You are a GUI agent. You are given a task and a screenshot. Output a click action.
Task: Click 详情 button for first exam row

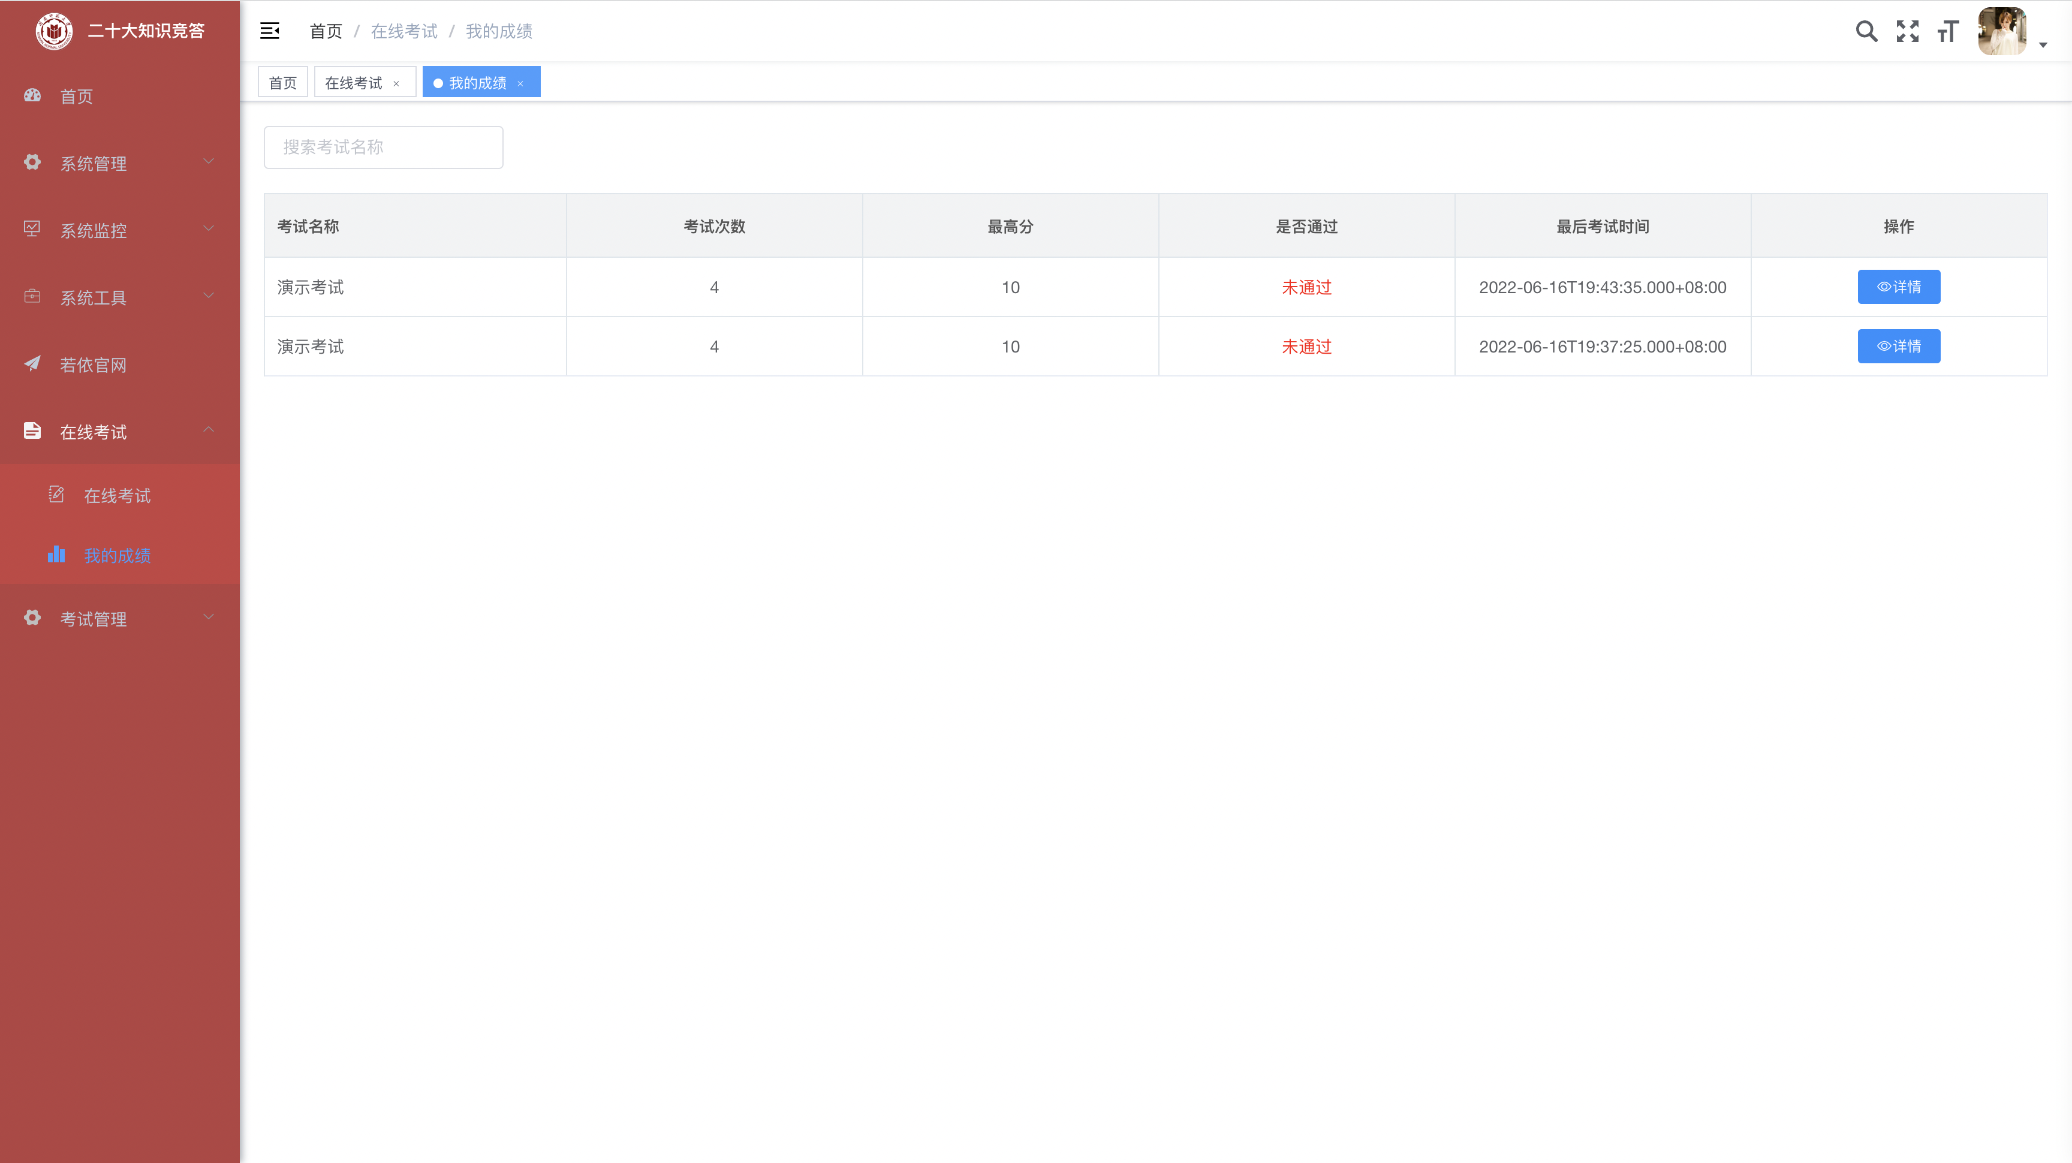(1898, 287)
